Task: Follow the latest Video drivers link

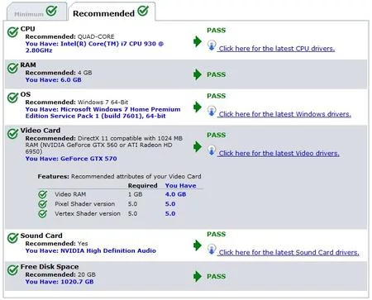Action: (279, 154)
